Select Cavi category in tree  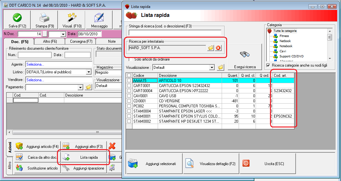tap(283, 51)
